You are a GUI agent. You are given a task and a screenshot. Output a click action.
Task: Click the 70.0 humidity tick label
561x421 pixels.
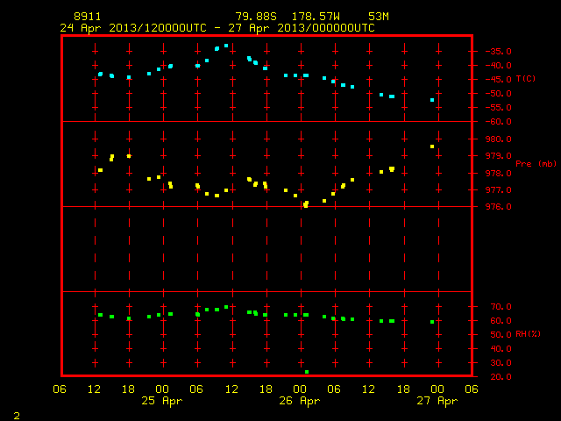coord(501,306)
